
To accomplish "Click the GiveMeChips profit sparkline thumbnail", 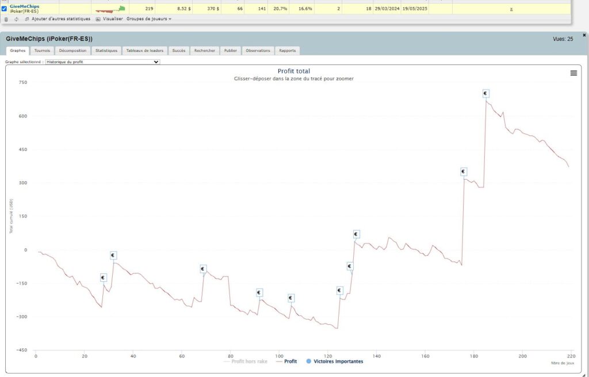I will click(110, 9).
